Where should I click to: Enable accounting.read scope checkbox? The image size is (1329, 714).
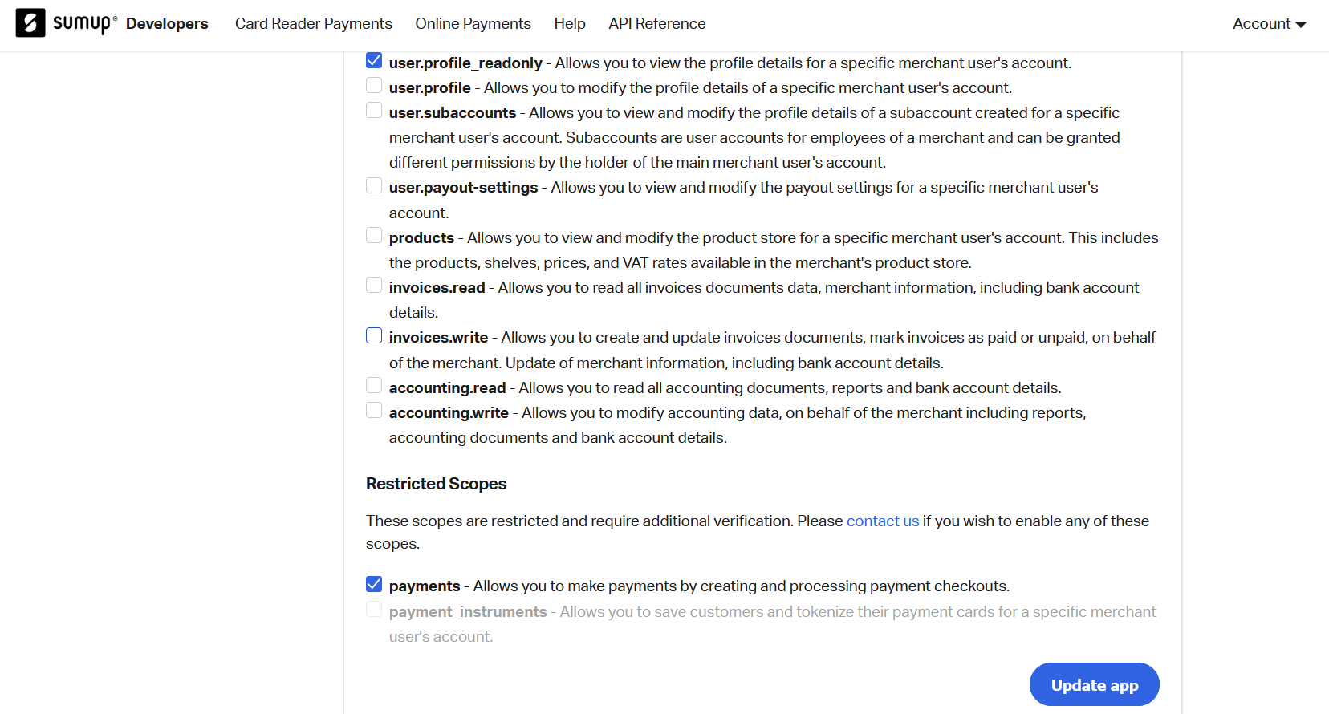point(374,386)
